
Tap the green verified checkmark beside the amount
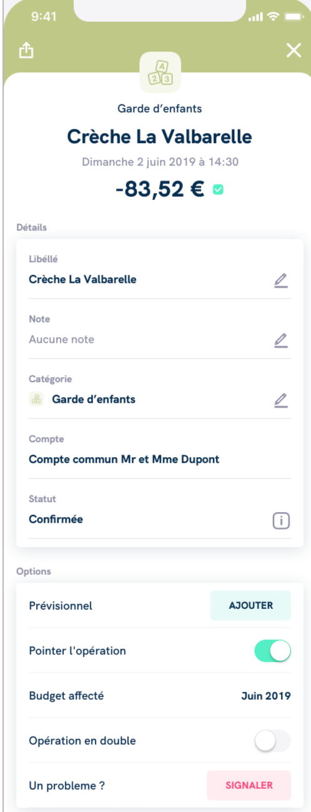pyautogui.click(x=217, y=190)
